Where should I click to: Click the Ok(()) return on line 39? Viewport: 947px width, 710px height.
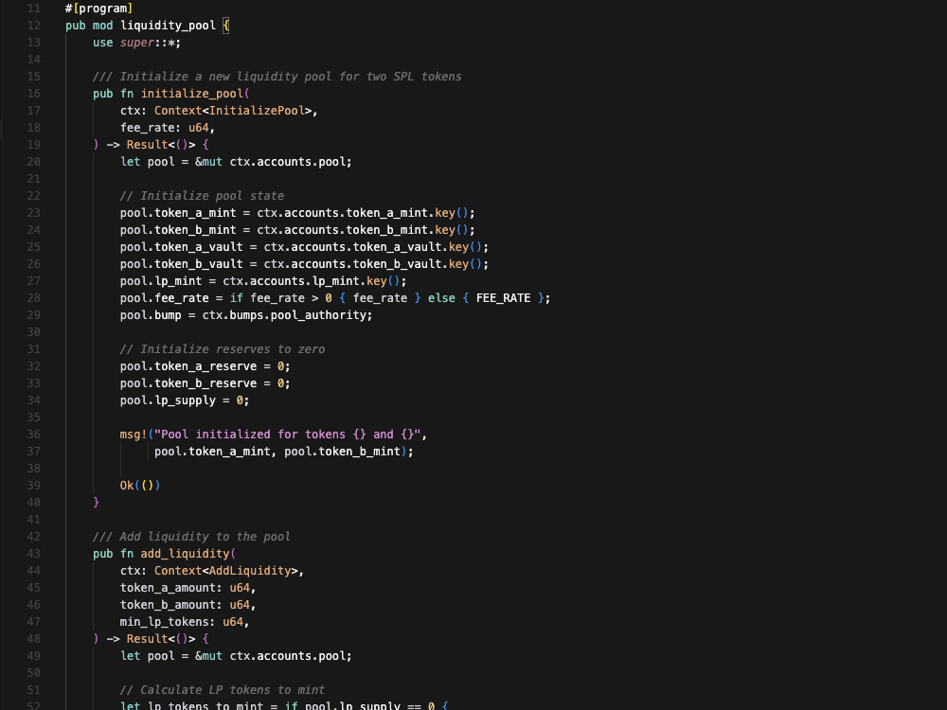139,486
